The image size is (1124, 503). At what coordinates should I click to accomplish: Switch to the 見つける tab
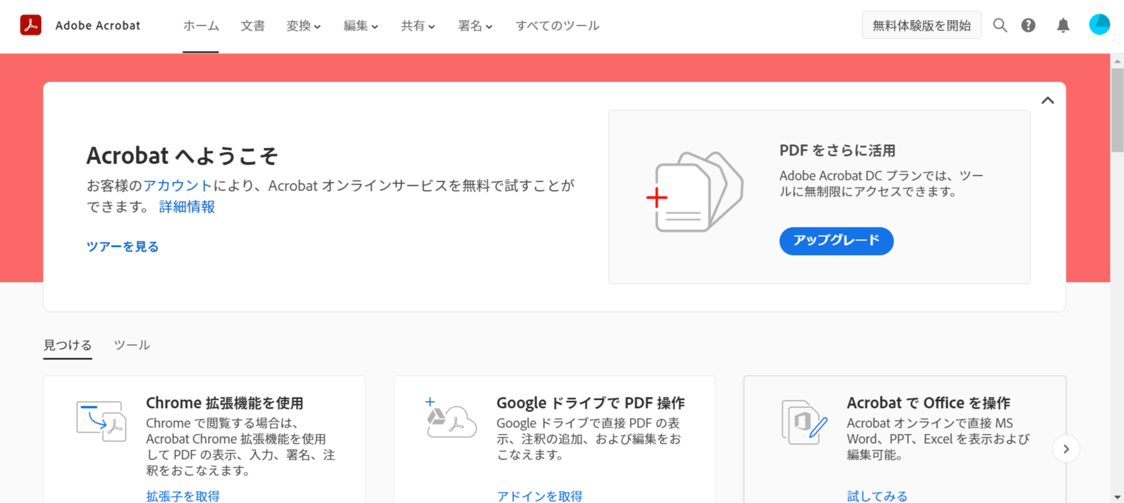tap(67, 345)
